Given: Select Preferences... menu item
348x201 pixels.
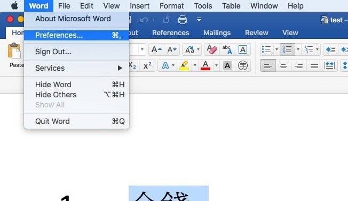Looking at the screenshot, I should click(76, 35).
